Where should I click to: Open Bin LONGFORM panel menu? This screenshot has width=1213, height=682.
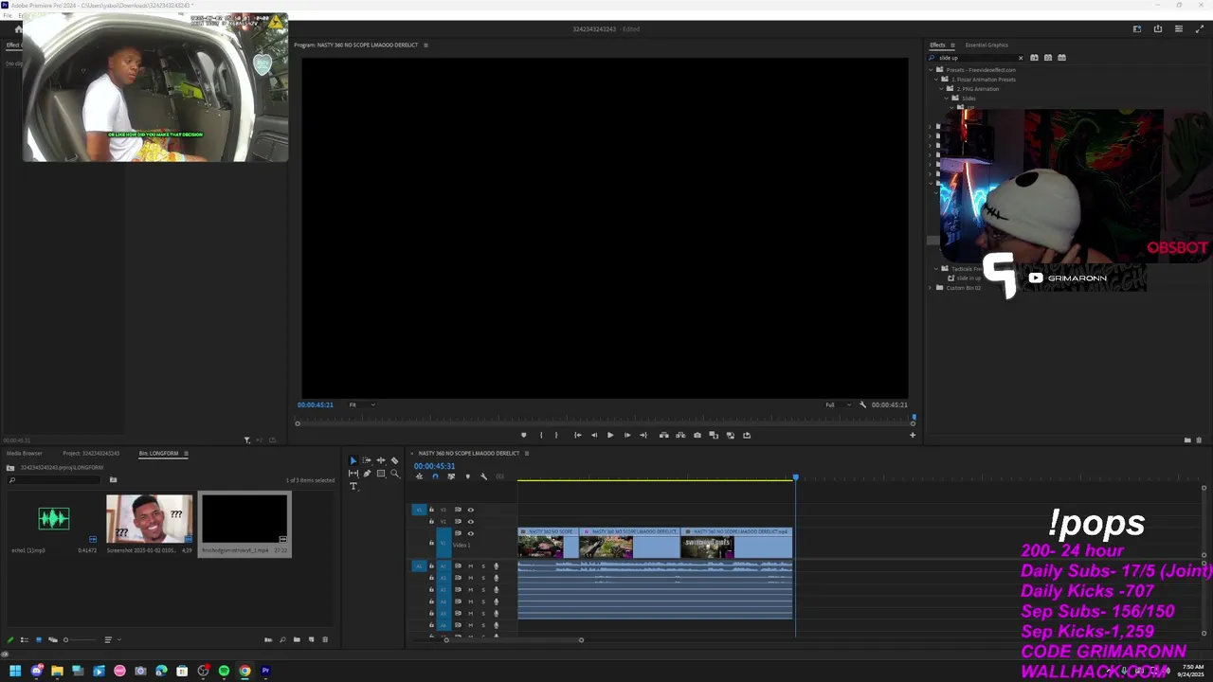click(x=186, y=453)
